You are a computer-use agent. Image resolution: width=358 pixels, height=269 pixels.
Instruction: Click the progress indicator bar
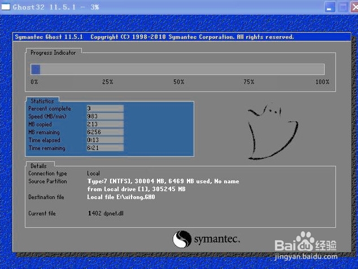(177, 69)
